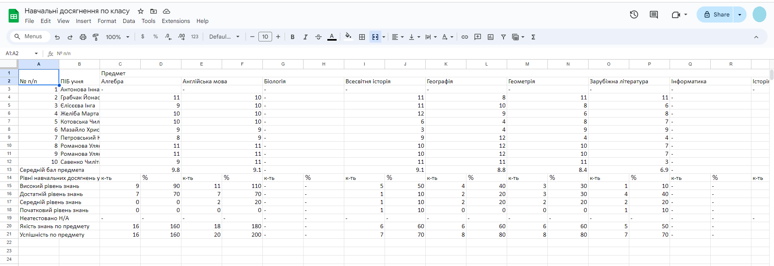
Task: Toggle strikethrough formatting
Action: [318, 37]
